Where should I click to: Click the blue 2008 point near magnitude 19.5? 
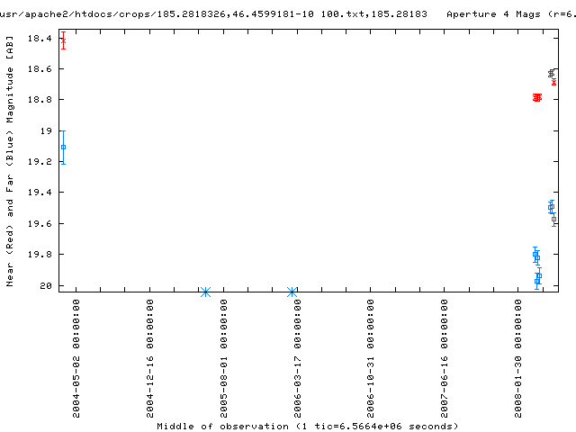pyautogui.click(x=551, y=207)
